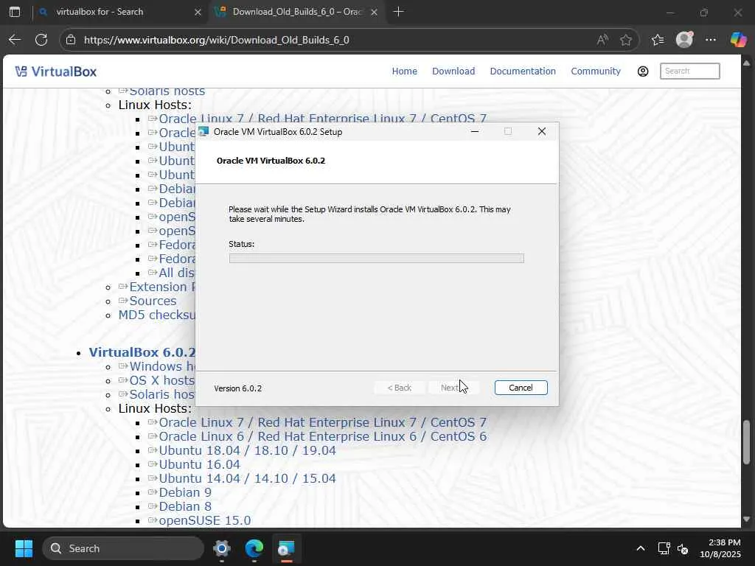Open the browser profile avatar
Image resolution: width=755 pixels, height=566 pixels.
click(684, 40)
